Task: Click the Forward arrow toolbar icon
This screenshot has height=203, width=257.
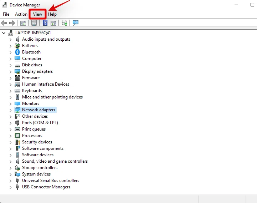Action: [12, 23]
